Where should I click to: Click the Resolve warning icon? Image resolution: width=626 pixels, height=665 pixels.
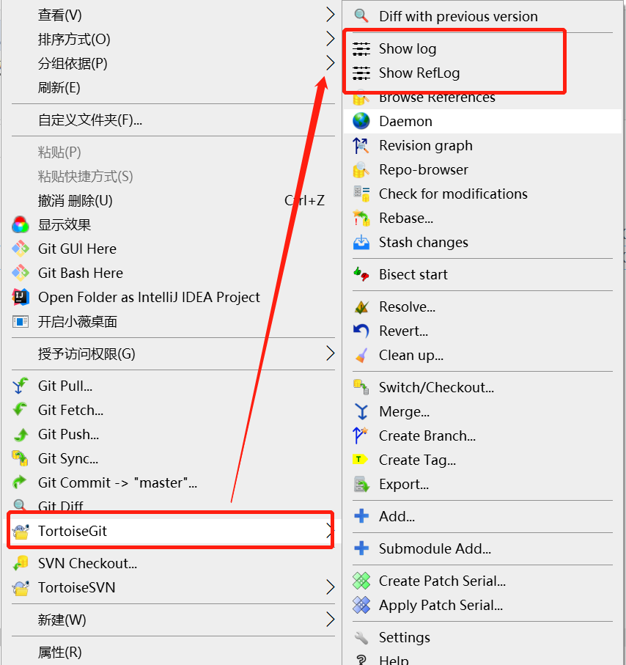tap(361, 306)
